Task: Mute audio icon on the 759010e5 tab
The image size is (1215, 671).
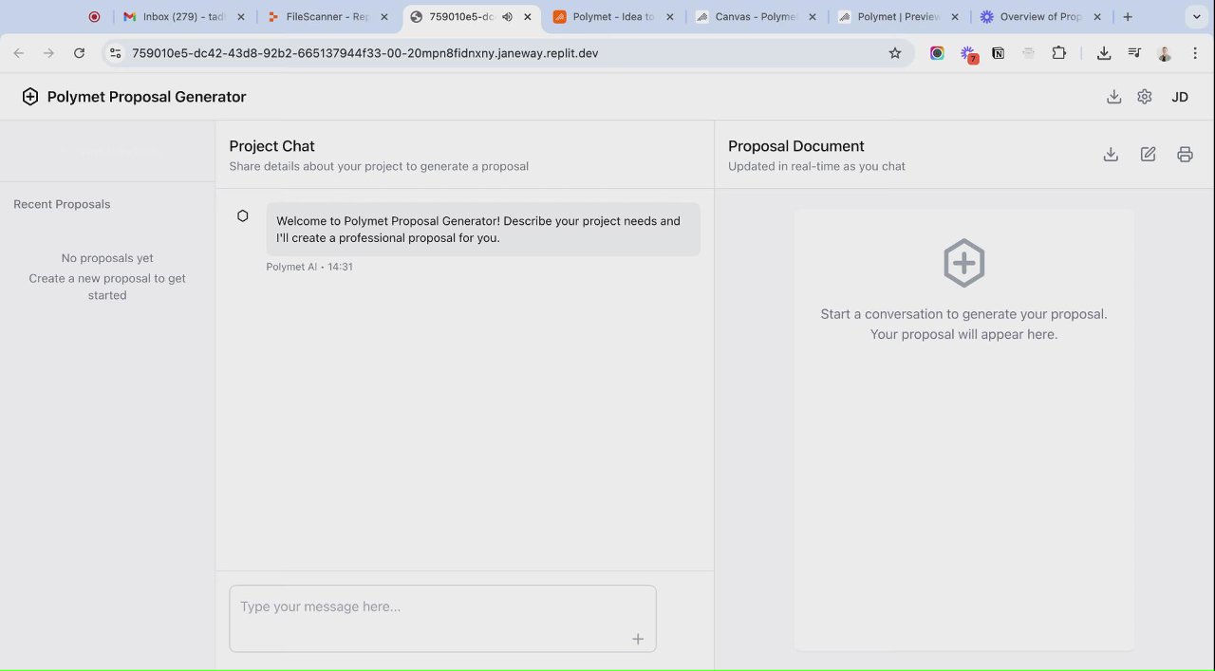Action: coord(508,17)
